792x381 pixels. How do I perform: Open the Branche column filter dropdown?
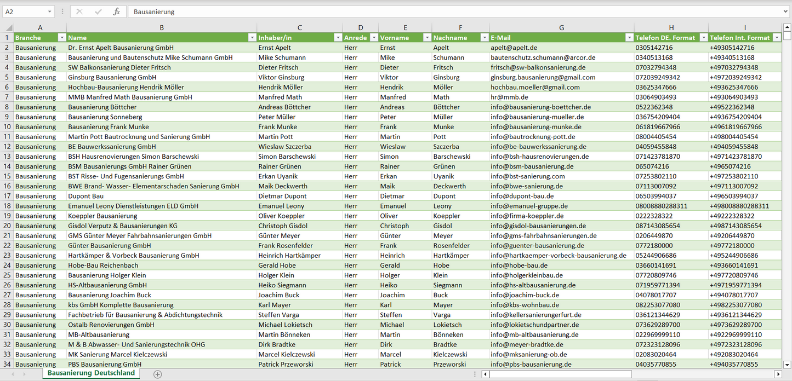click(61, 38)
